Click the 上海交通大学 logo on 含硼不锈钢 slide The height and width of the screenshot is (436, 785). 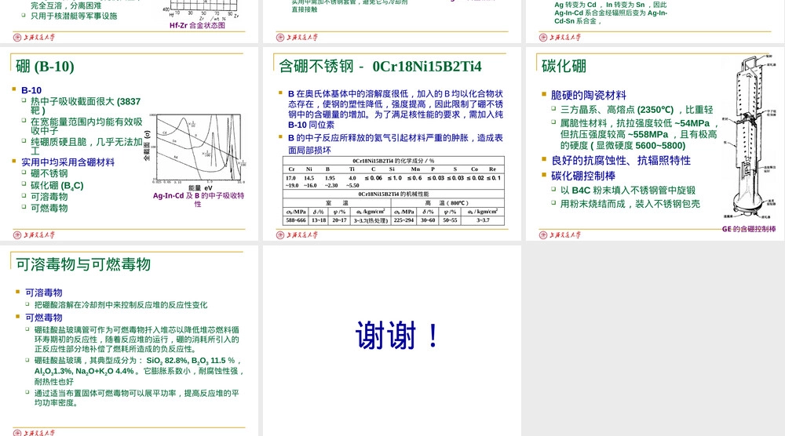297,235
